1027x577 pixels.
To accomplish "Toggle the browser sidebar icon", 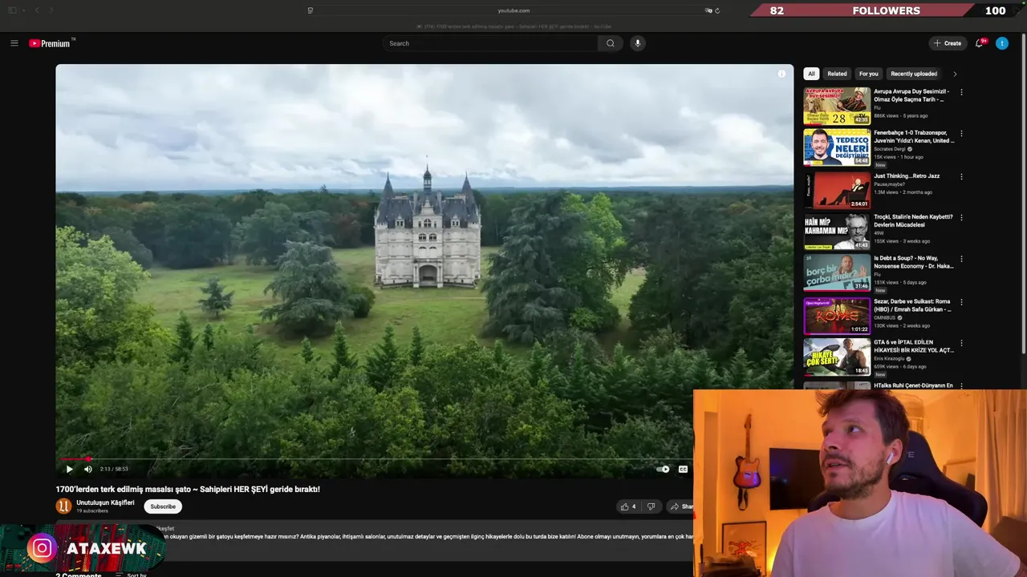I will 12,10.
